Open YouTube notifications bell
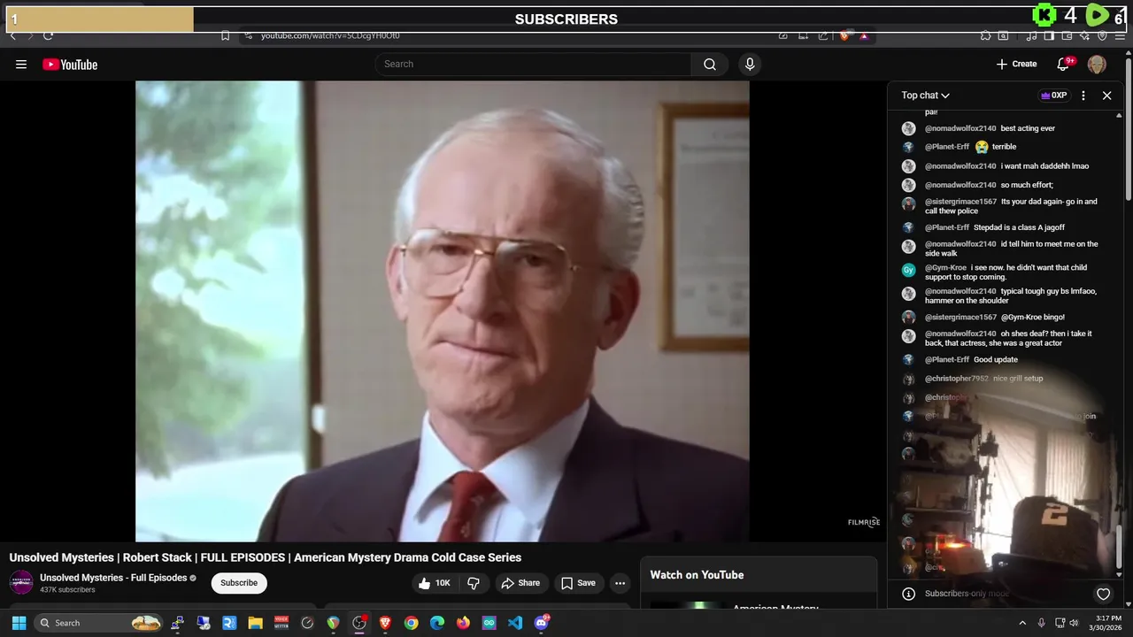Screen dimensions: 1133x637 (1064, 64)
